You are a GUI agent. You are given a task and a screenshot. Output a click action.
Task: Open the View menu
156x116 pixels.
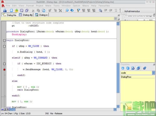point(21,6)
